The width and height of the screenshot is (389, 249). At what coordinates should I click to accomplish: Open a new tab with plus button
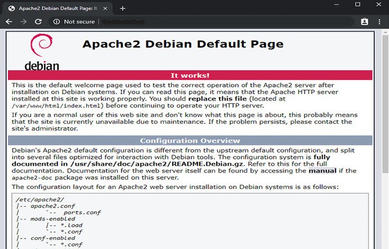coord(123,8)
